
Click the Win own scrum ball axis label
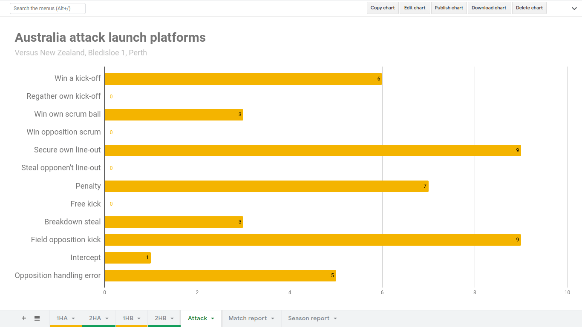(x=67, y=114)
